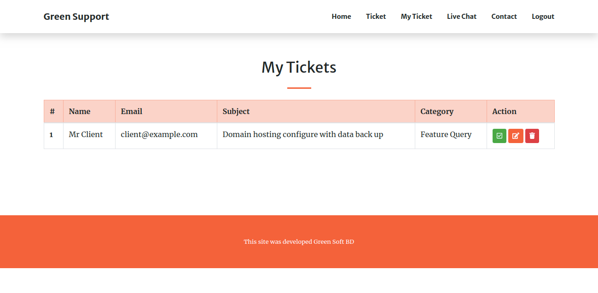The image size is (598, 293).
Task: Click the Subject column header
Action: pos(236,111)
